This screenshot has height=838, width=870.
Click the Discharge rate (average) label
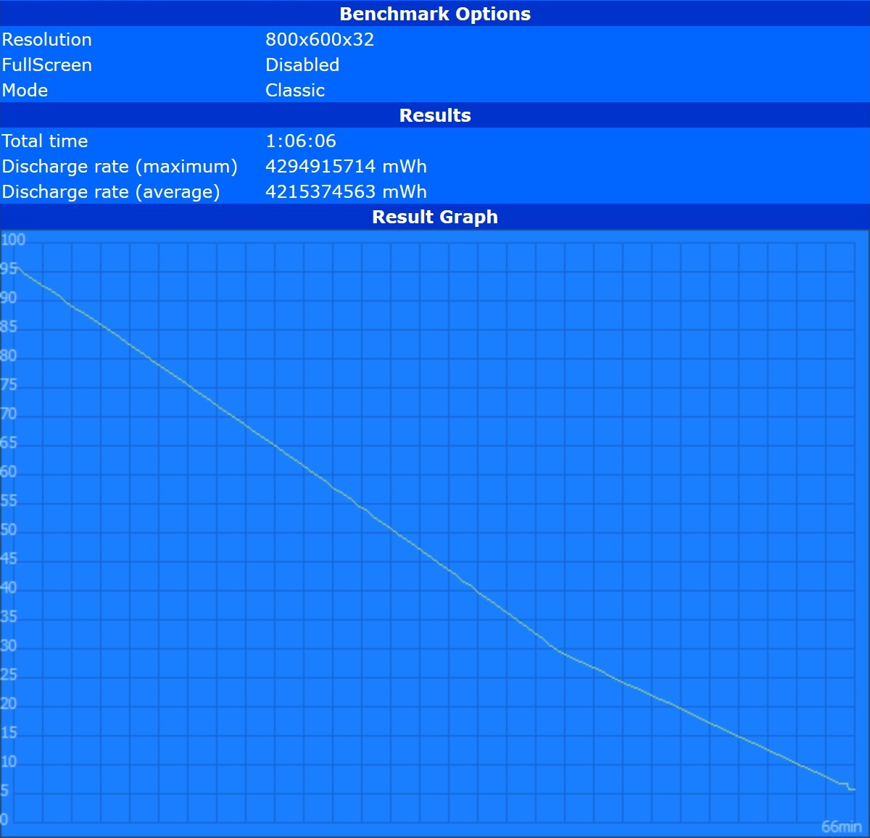pyautogui.click(x=111, y=191)
